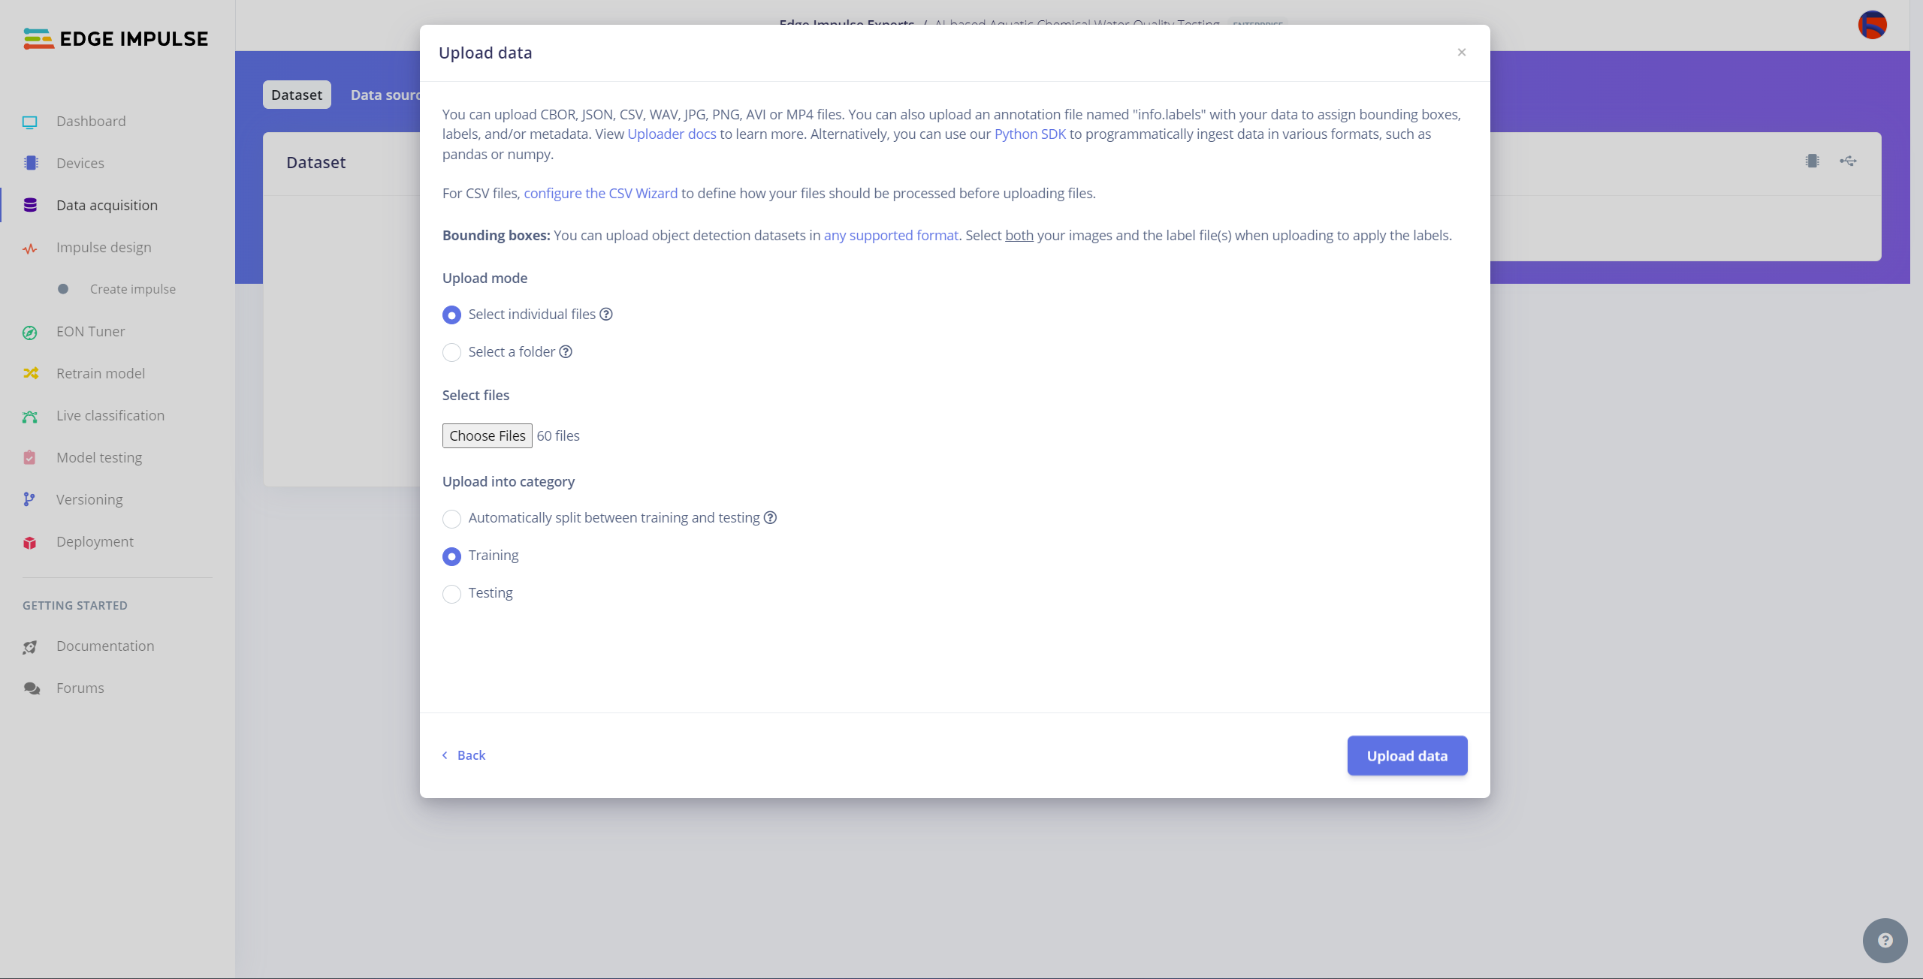This screenshot has width=1923, height=979.
Task: Click Choose Files to select files
Action: pyautogui.click(x=487, y=435)
